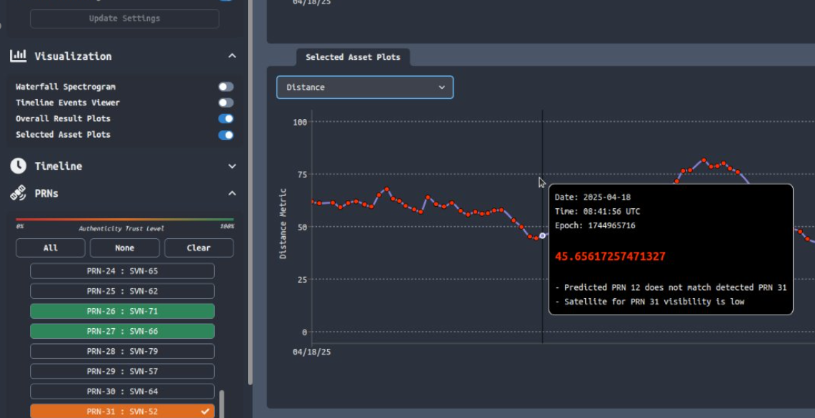
Task: Deselect the orange PRN-31 : SVN-52 entry
Action: (x=122, y=412)
